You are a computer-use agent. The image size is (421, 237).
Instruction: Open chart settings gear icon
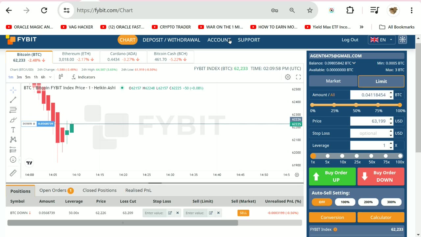(288, 77)
